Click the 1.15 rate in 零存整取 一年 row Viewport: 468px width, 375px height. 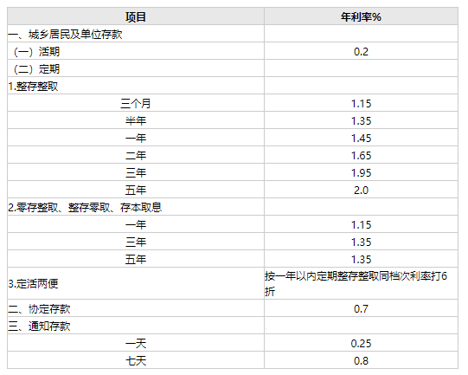pyautogui.click(x=361, y=224)
